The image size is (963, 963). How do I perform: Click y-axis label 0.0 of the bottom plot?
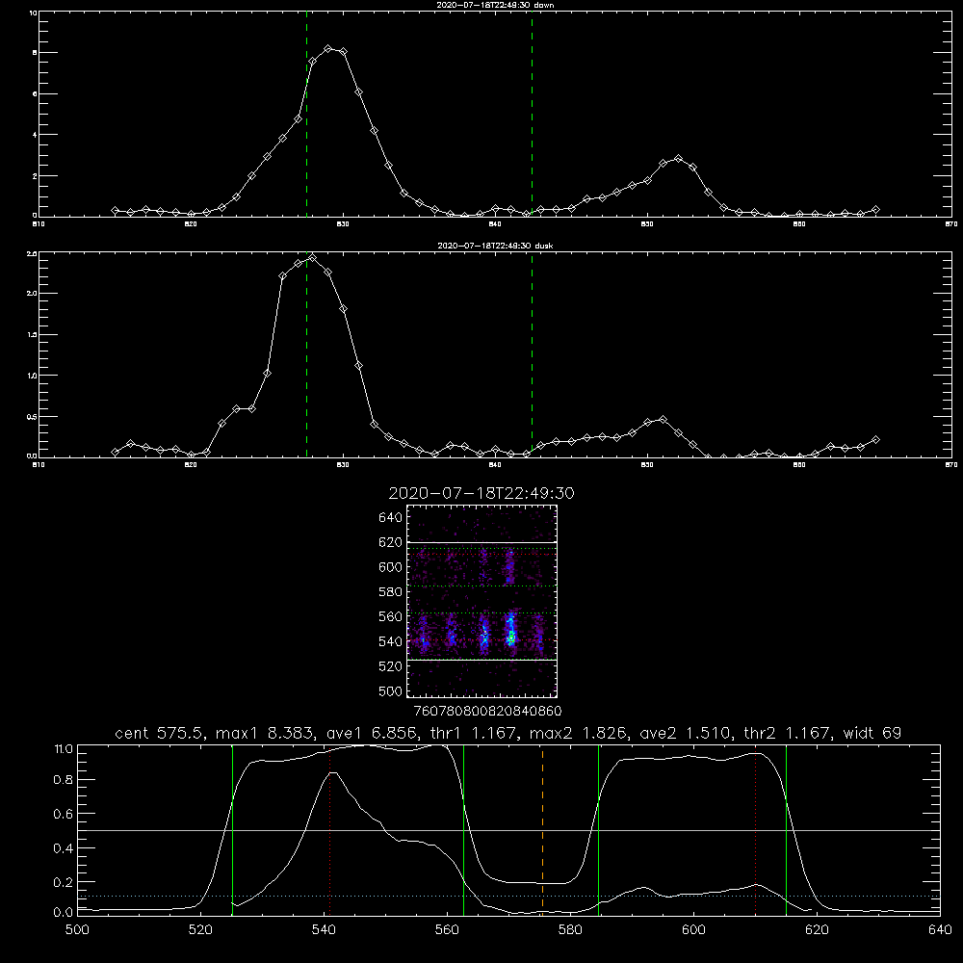[x=64, y=913]
